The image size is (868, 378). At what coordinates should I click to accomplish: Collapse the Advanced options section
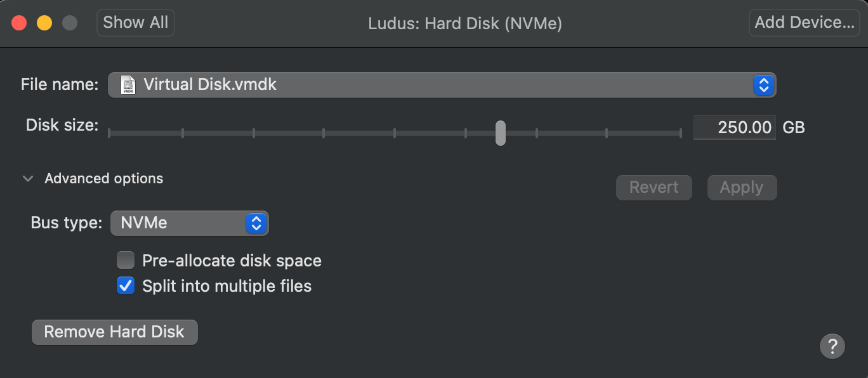coord(28,179)
